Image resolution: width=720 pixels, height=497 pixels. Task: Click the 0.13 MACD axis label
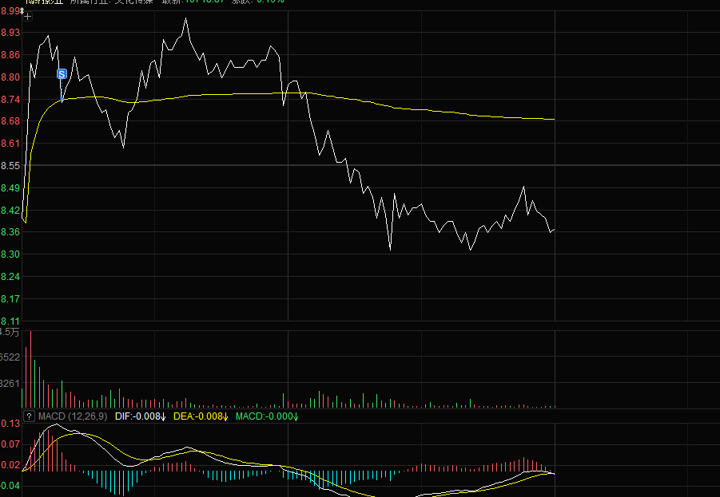10,423
